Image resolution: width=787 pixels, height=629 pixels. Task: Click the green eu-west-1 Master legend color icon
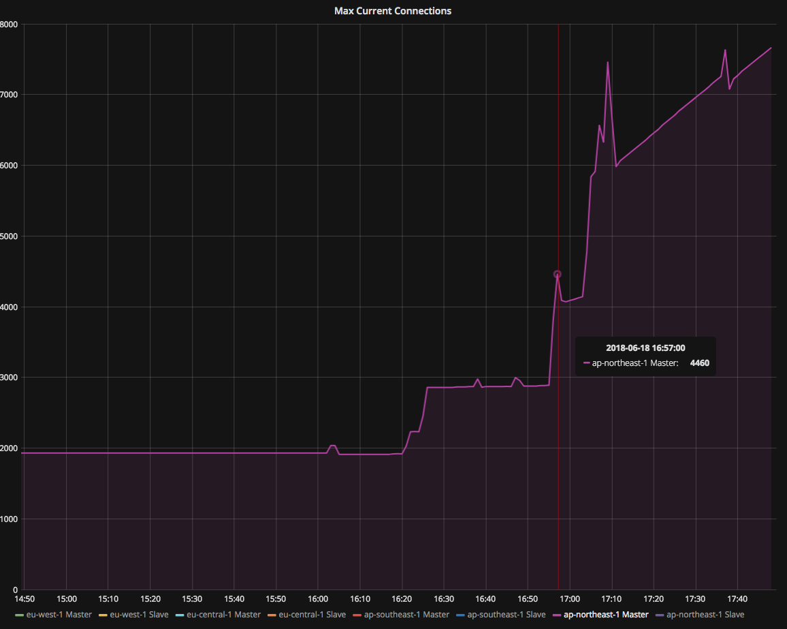20,614
